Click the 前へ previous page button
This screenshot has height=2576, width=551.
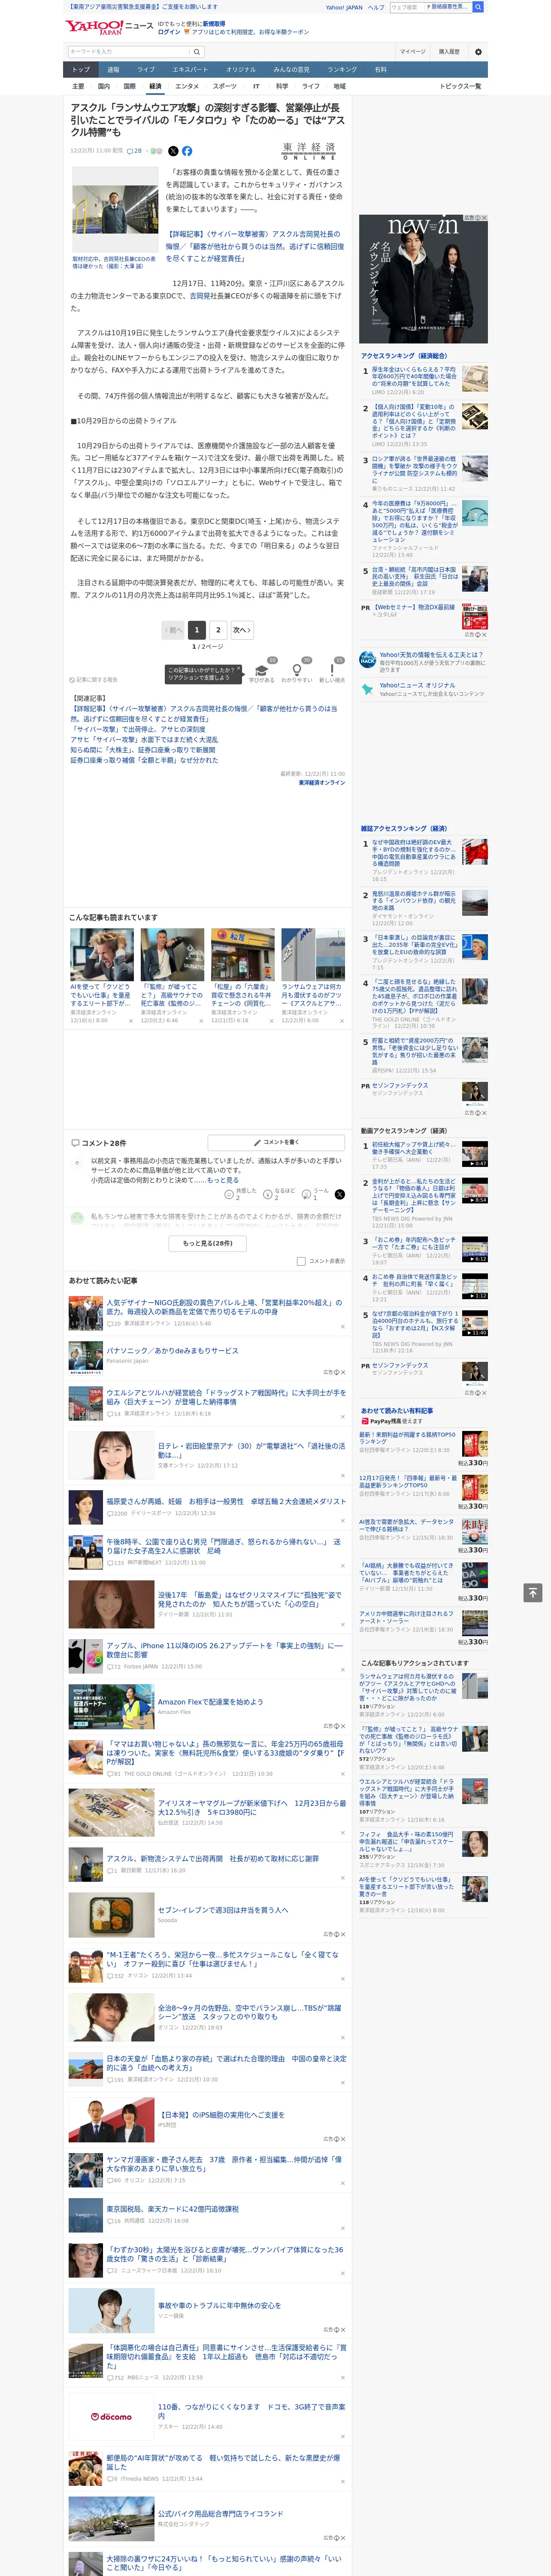pos(173,630)
